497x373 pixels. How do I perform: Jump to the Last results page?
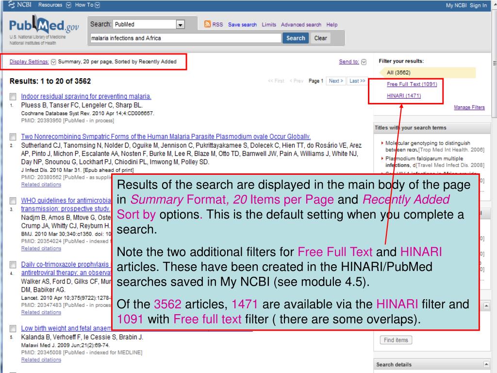click(357, 81)
